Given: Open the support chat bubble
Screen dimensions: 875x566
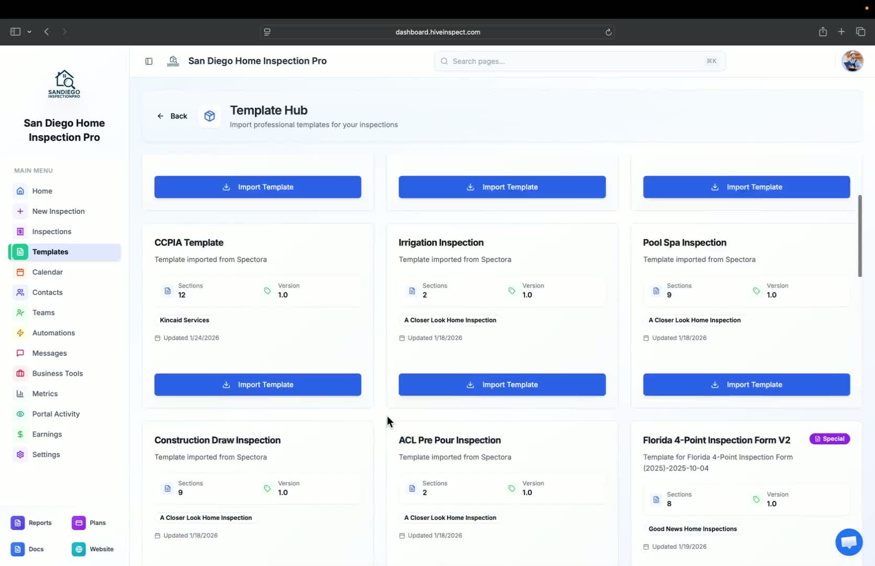Looking at the screenshot, I should (849, 542).
